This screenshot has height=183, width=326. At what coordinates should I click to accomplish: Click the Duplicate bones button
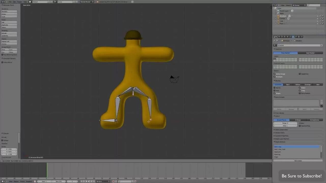click(9, 25)
